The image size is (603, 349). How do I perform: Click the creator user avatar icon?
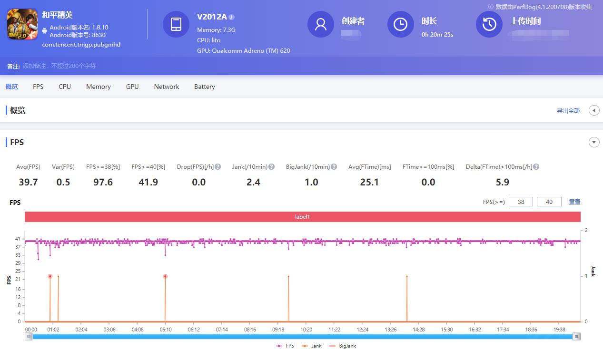coord(321,24)
